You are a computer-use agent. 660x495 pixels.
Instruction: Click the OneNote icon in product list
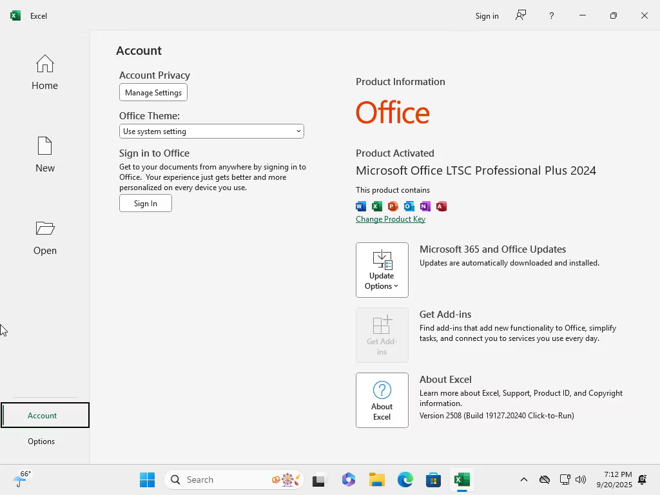(425, 206)
